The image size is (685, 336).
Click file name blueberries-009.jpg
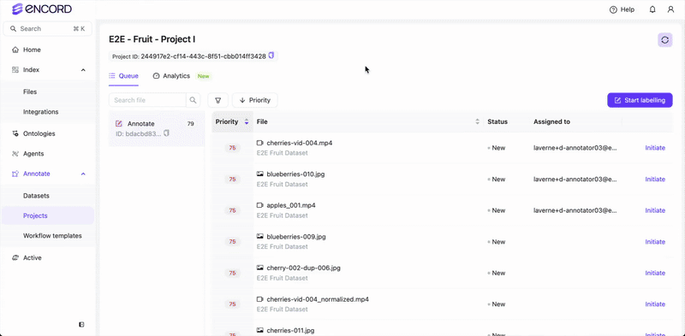click(x=296, y=237)
